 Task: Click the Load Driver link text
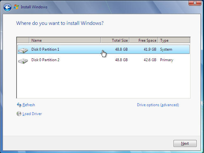coord(32,114)
